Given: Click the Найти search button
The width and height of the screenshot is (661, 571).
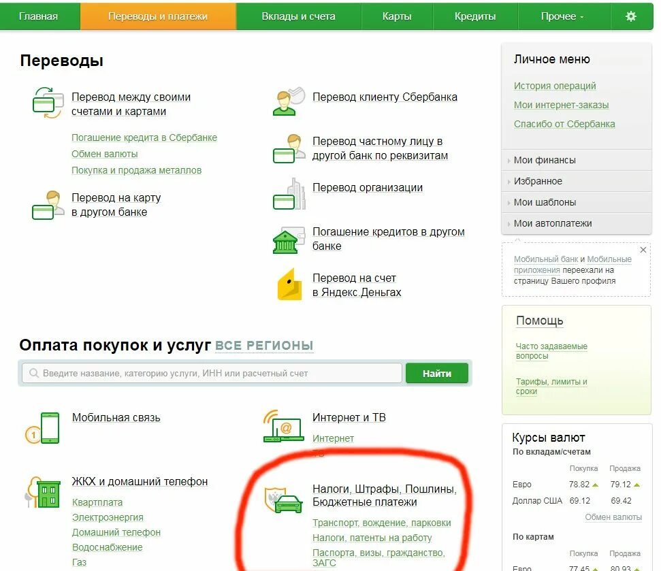Looking at the screenshot, I should coord(437,374).
